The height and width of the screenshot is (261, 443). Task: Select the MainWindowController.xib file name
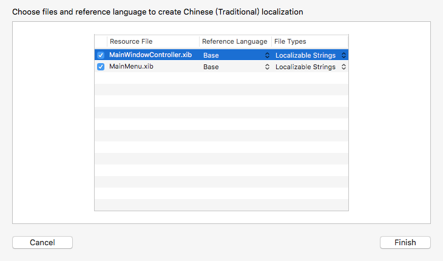click(150, 55)
